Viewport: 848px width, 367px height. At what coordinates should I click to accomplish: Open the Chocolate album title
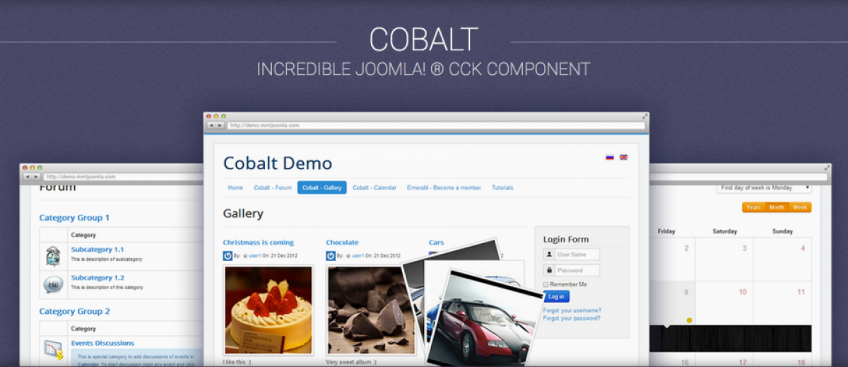tap(342, 243)
